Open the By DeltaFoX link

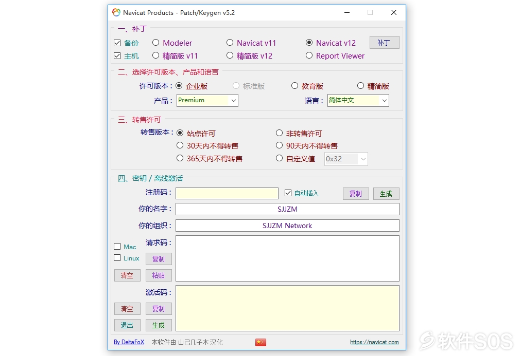pos(129,342)
